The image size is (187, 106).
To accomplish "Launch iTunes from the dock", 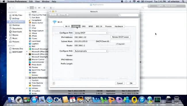I will pos(142,100).
